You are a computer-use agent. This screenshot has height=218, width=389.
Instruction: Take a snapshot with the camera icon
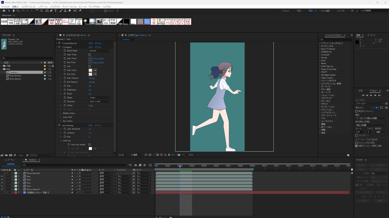(179, 155)
